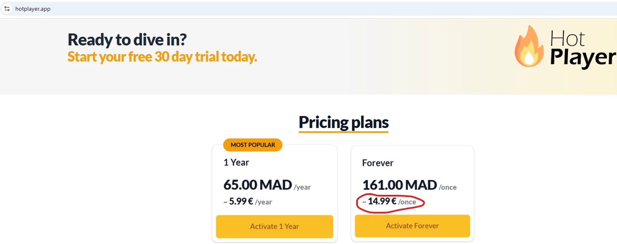The image size is (617, 244).
Task: Select the "Forever" plan title
Action: (x=378, y=163)
